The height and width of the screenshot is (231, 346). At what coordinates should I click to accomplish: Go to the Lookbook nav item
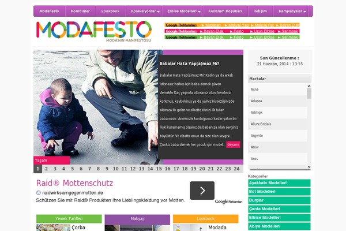coord(110,11)
